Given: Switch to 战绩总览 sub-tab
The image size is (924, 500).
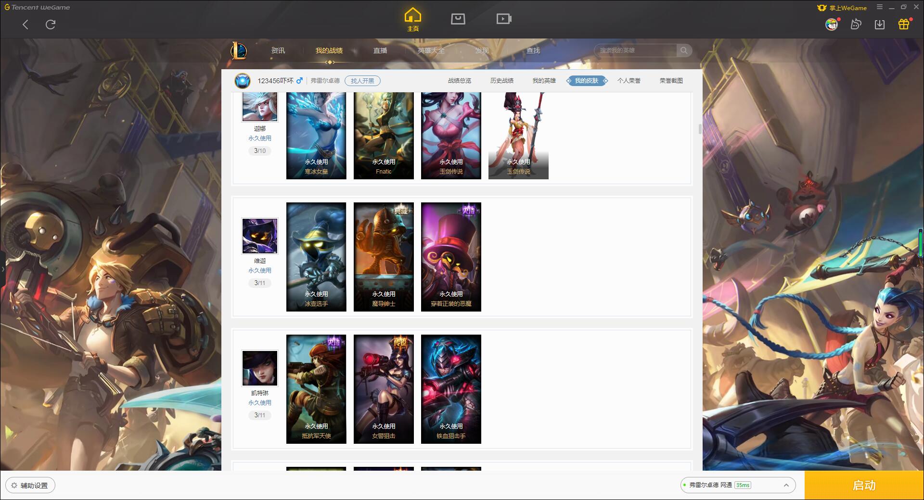Looking at the screenshot, I should coord(460,81).
